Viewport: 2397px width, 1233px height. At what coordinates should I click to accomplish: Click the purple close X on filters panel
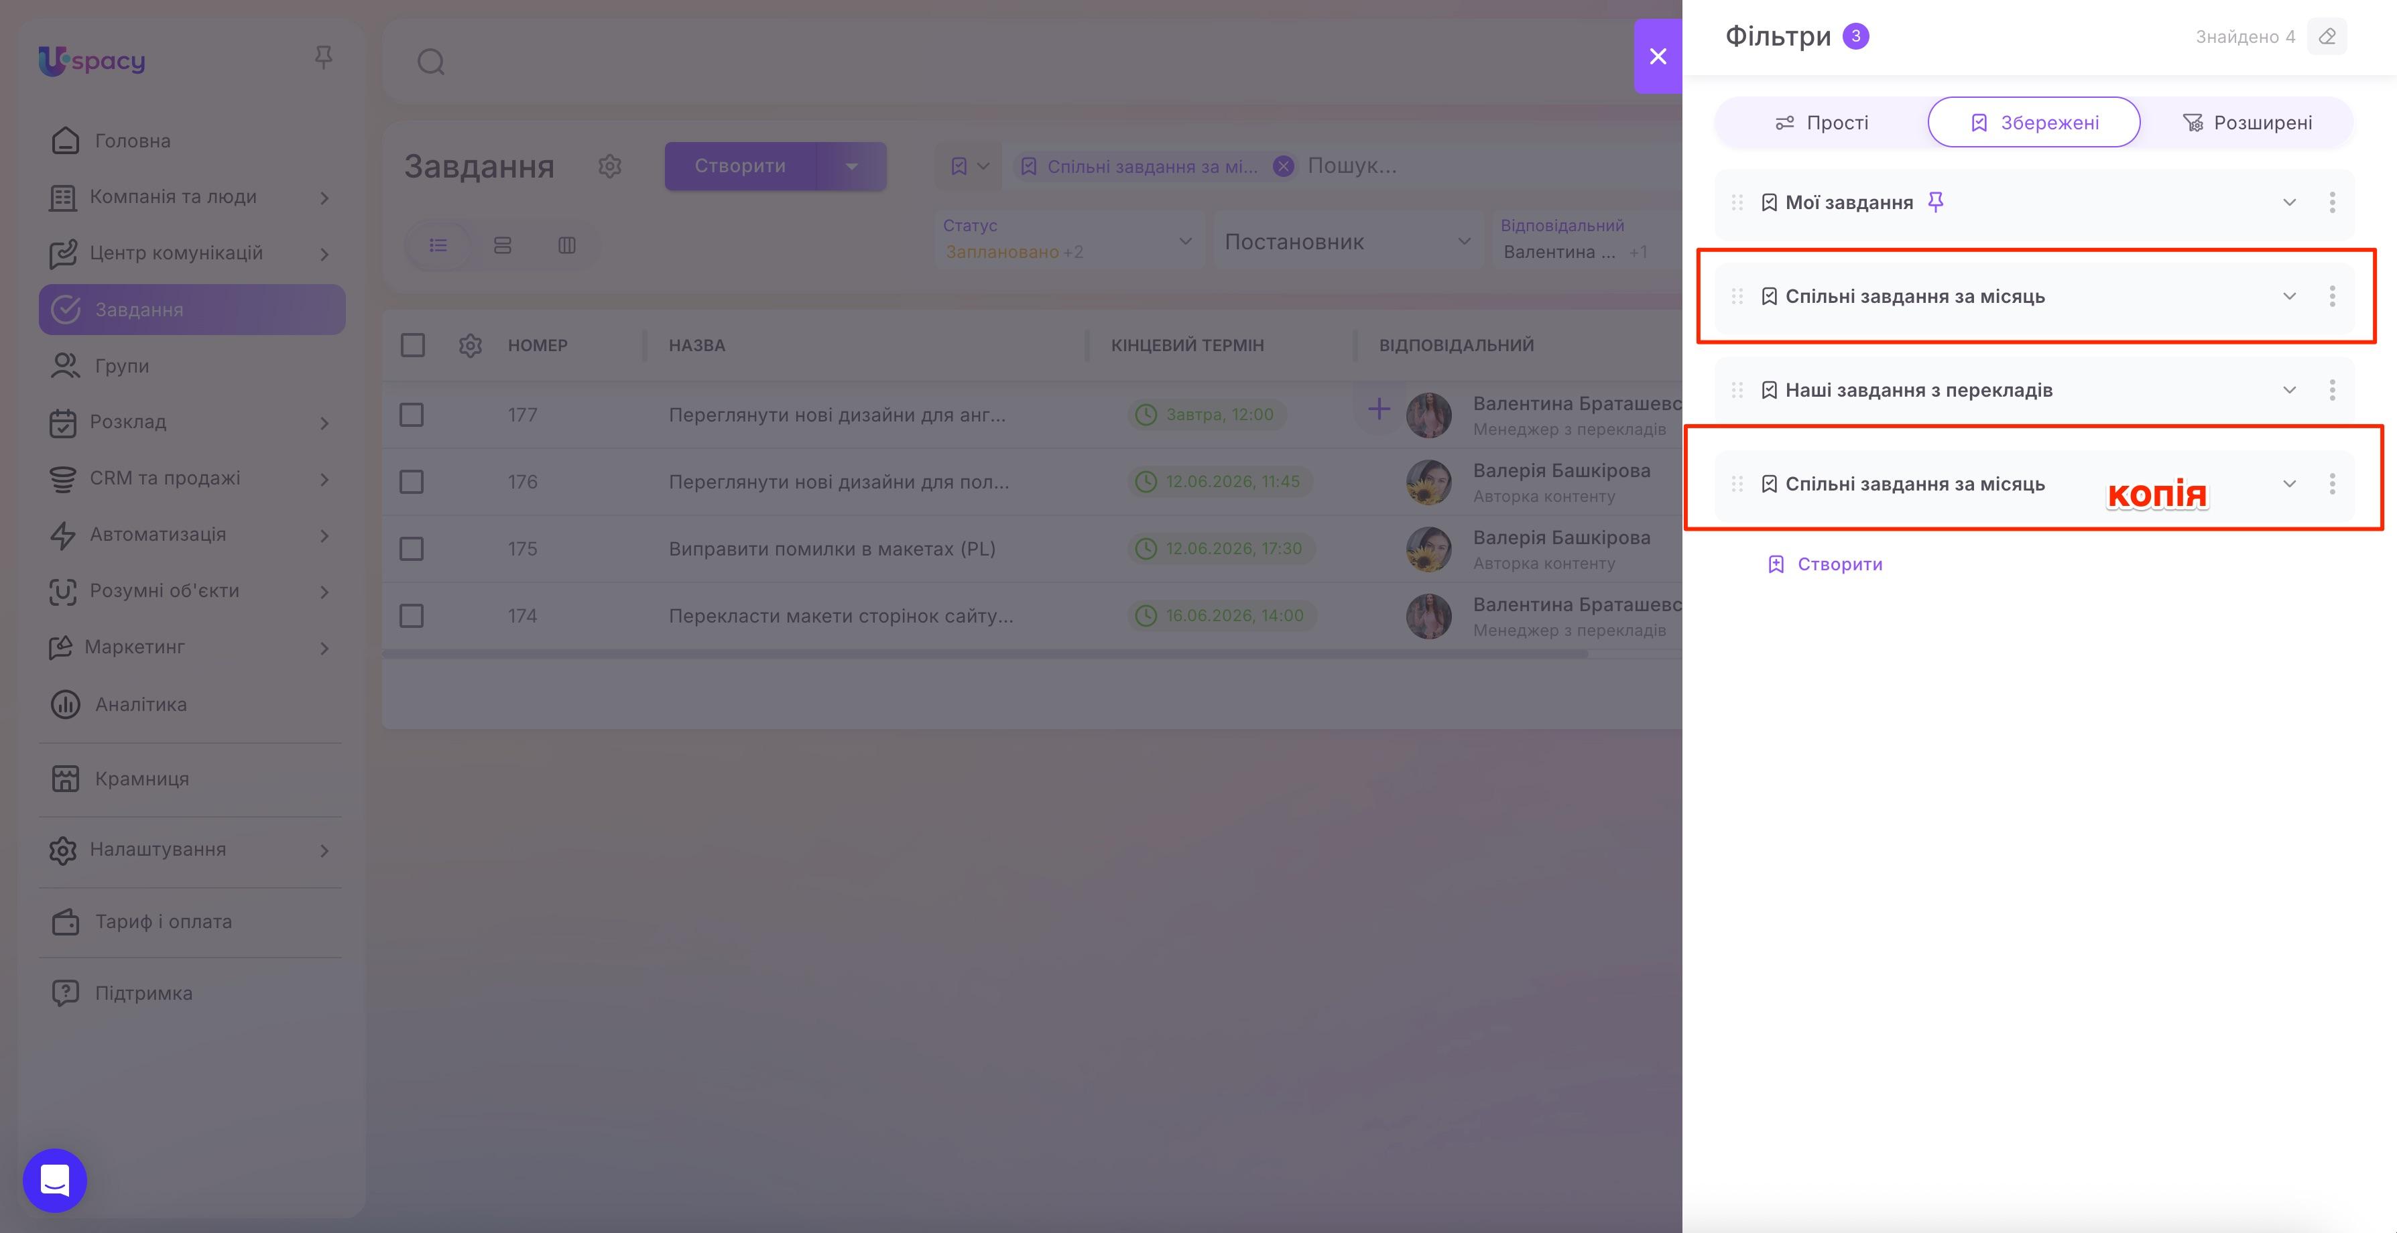point(1657,56)
